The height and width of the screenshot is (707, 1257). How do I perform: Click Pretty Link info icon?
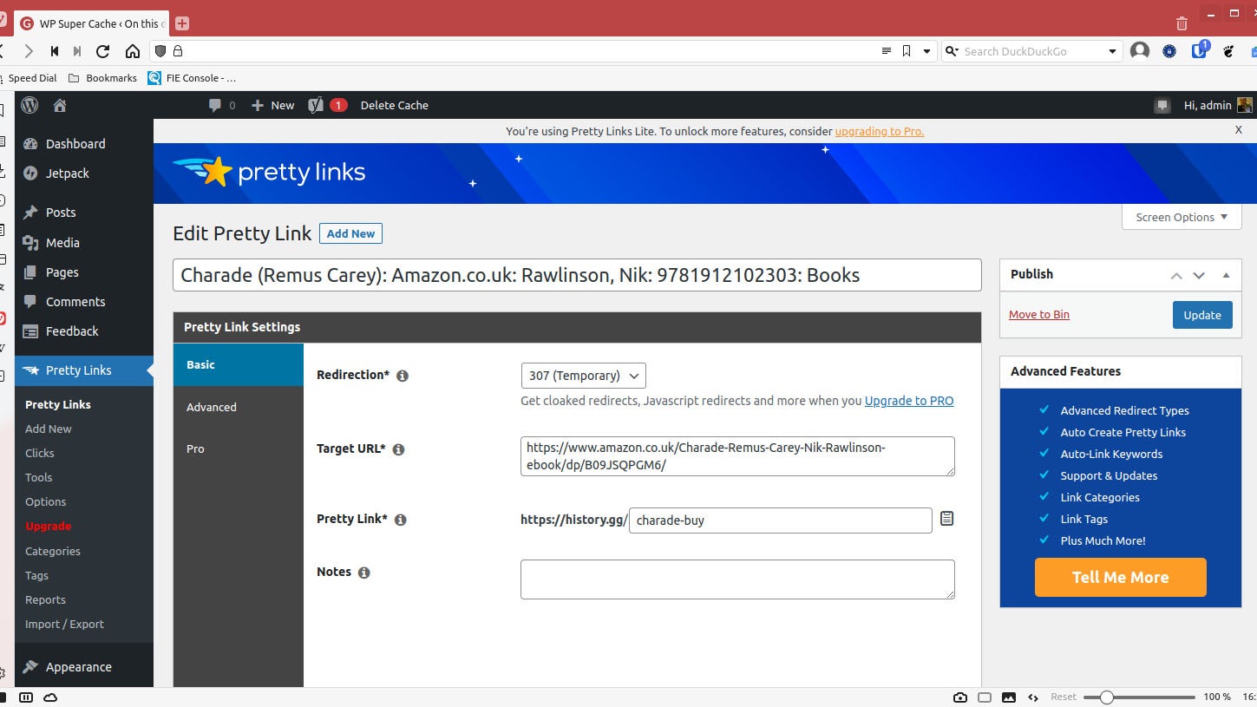click(401, 520)
